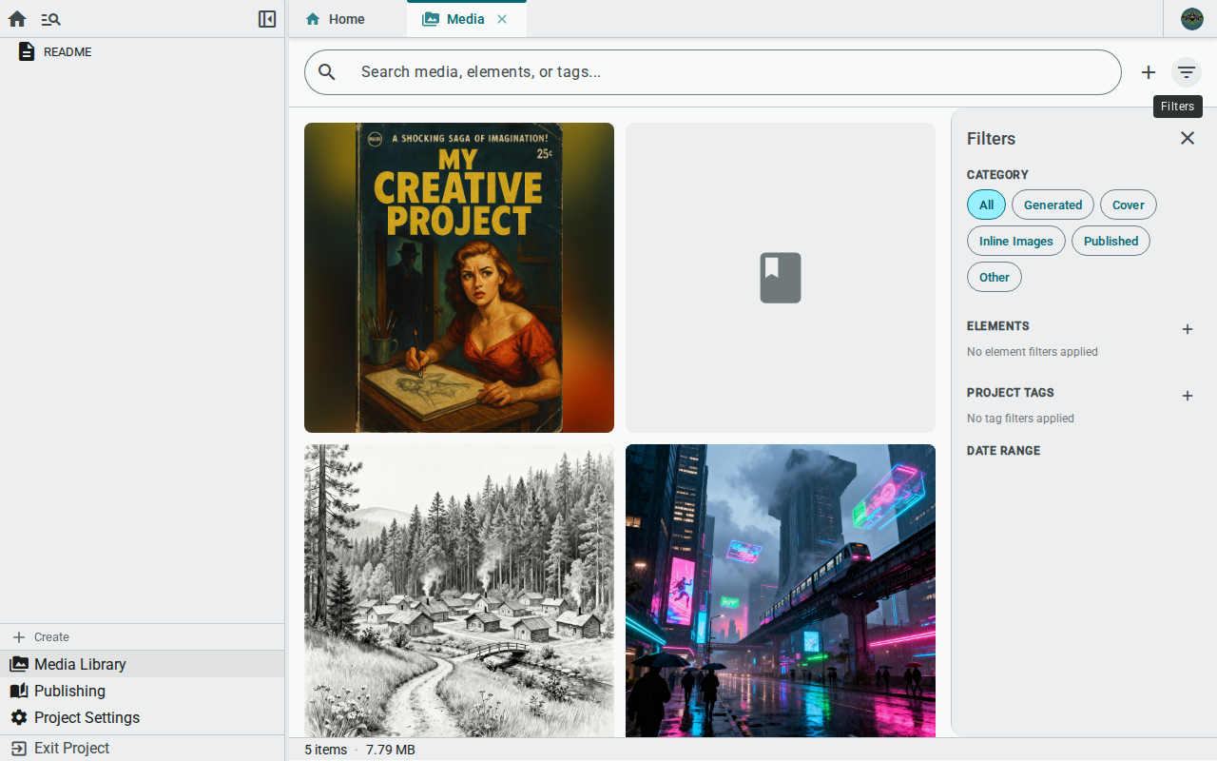Open Media Library from sidebar
The image size is (1217, 761).
(x=143, y=664)
